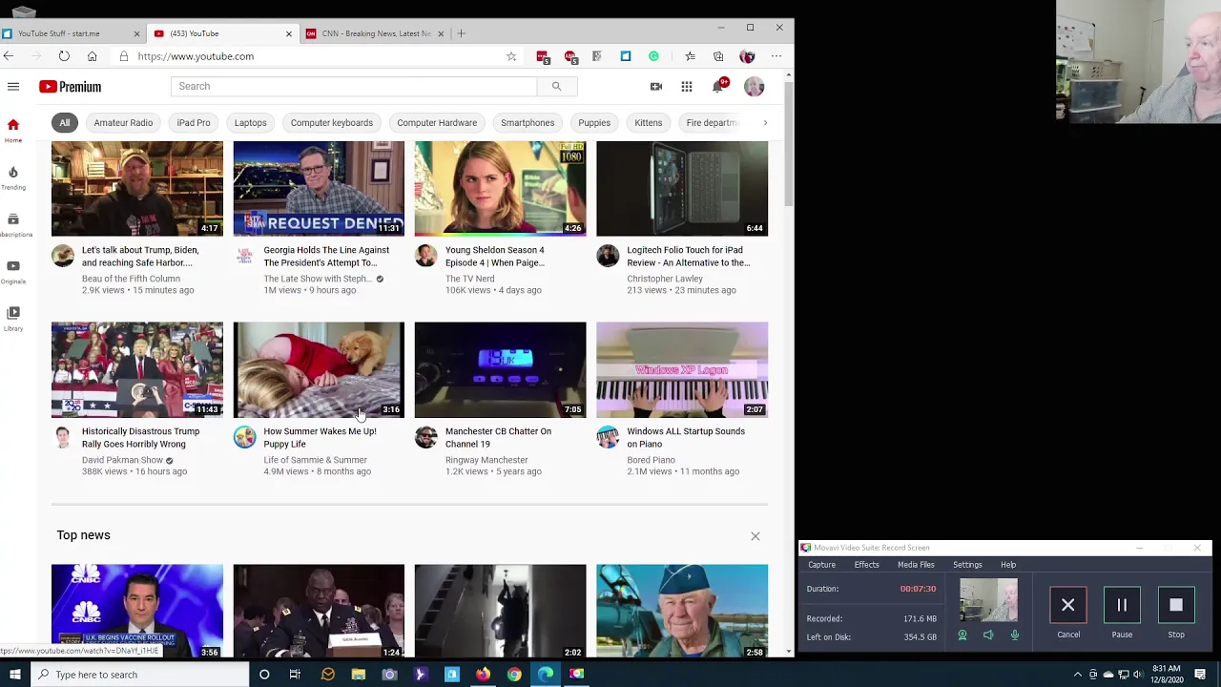
Task: Toggle system audio speaker icon in Movavi
Action: (x=988, y=635)
